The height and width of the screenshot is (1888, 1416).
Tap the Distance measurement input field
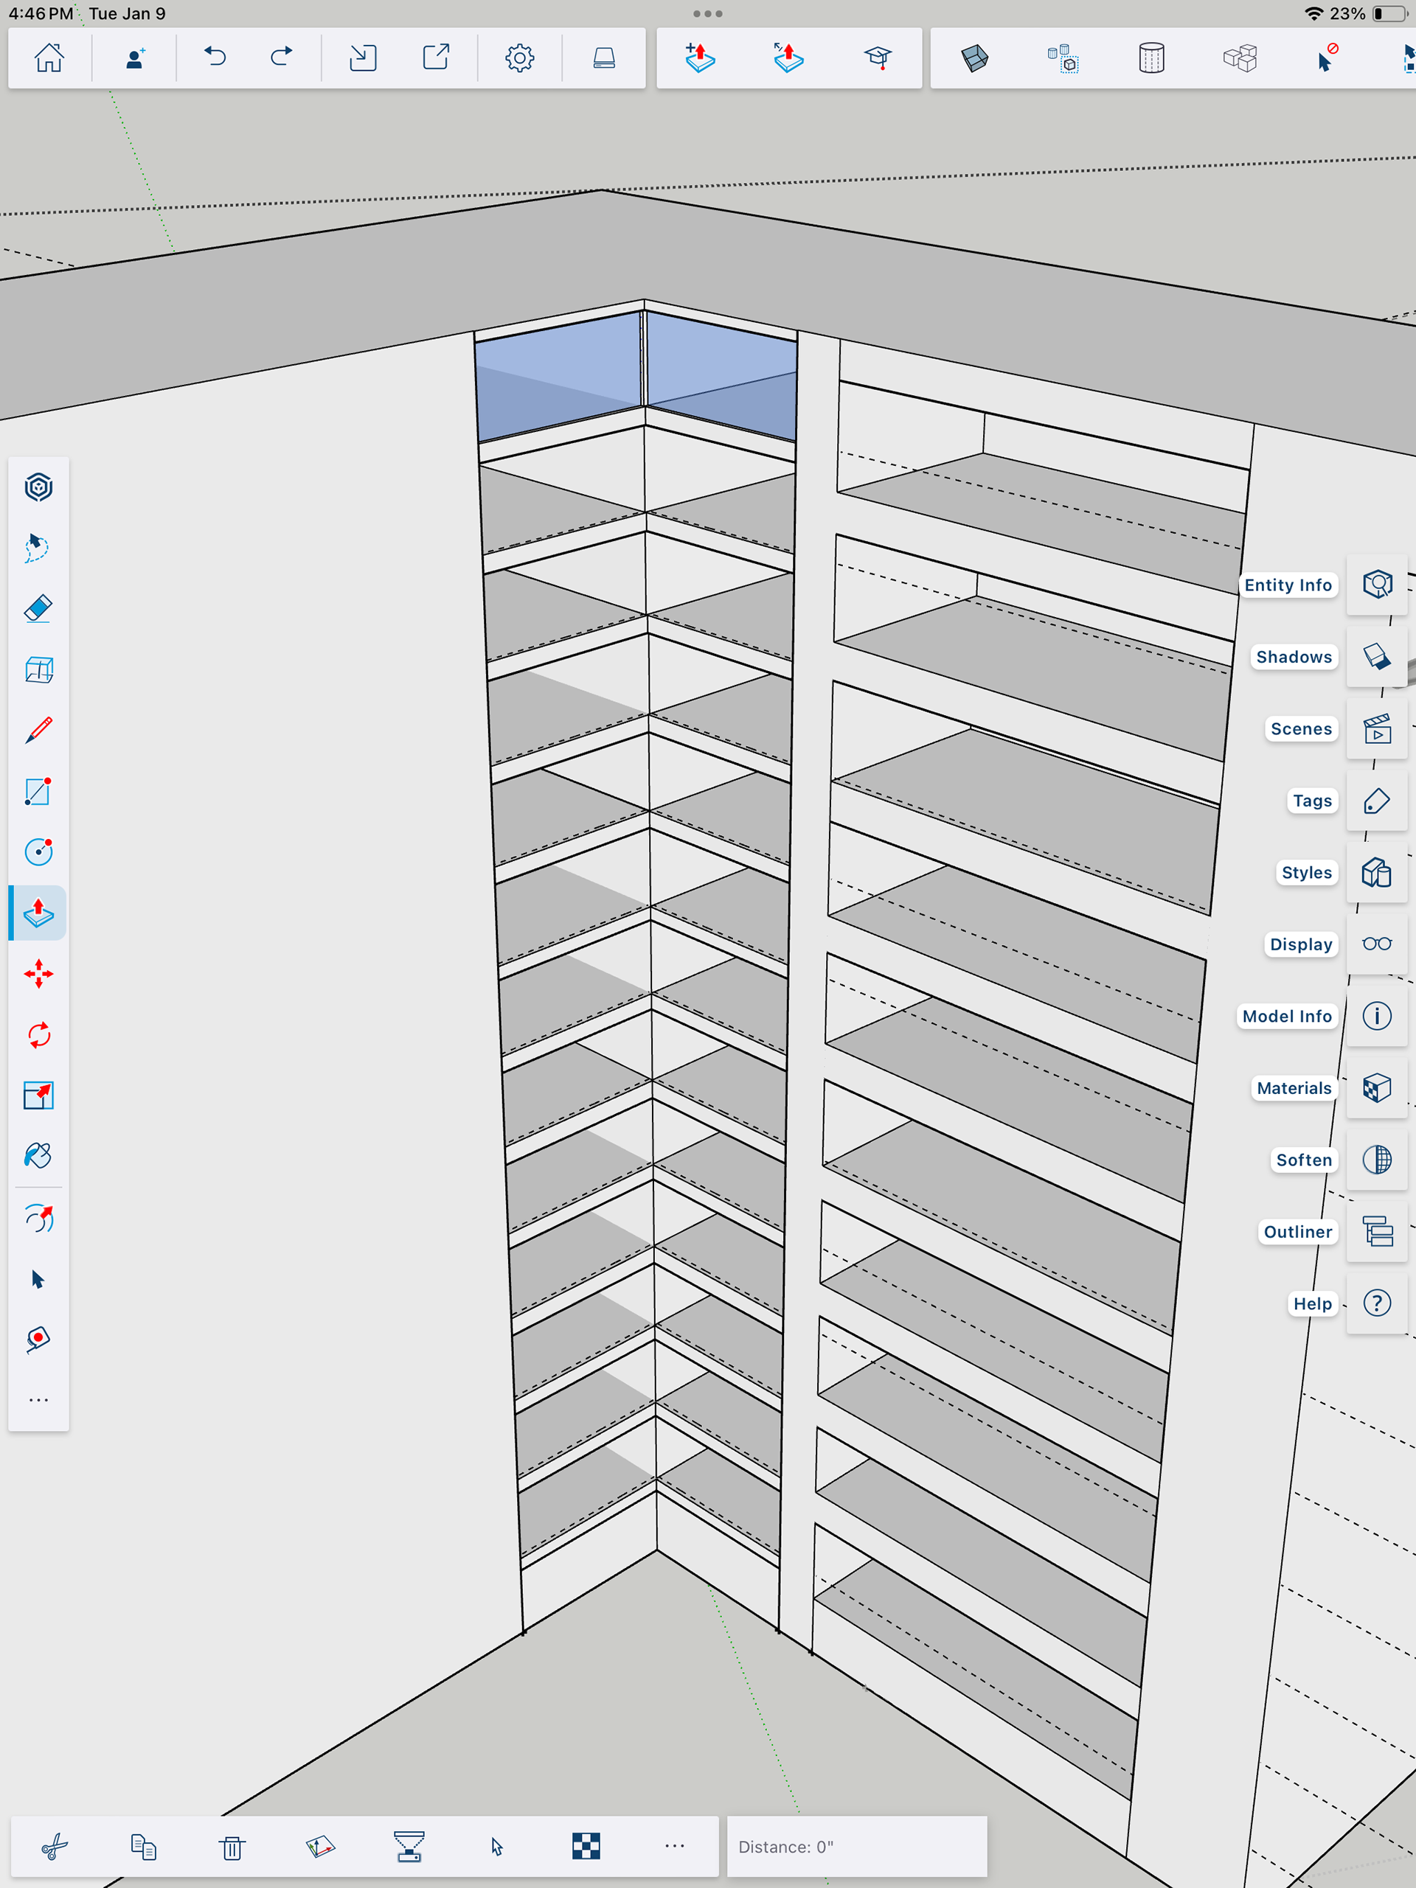[856, 1847]
